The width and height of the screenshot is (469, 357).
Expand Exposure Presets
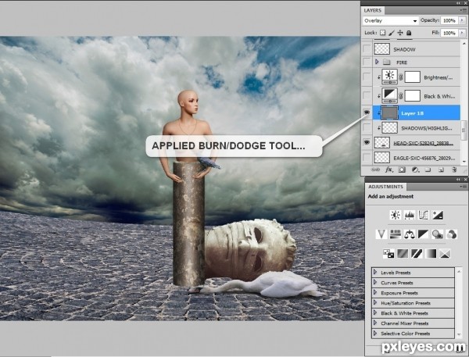tap(375, 292)
